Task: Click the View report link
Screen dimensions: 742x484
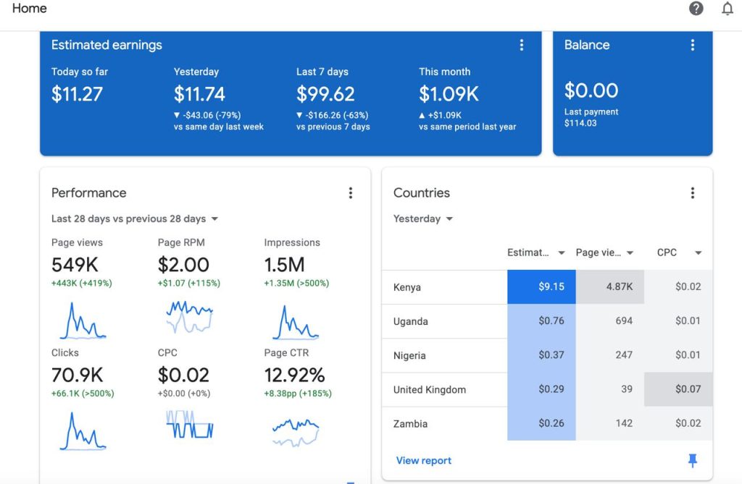Action: [423, 460]
